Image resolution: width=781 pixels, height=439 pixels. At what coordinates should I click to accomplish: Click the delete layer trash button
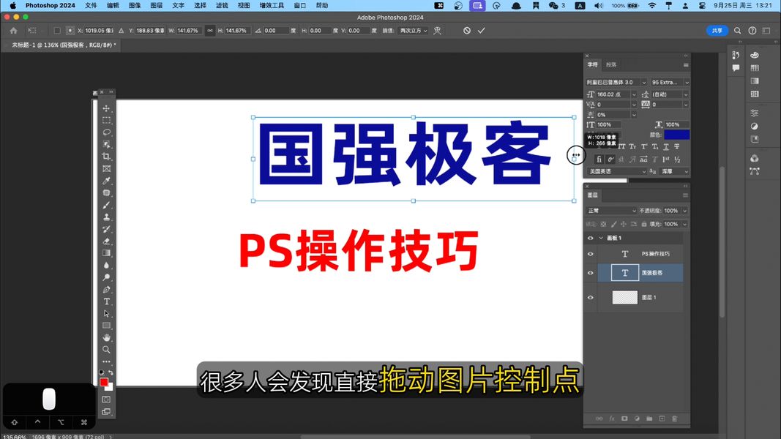(x=674, y=419)
